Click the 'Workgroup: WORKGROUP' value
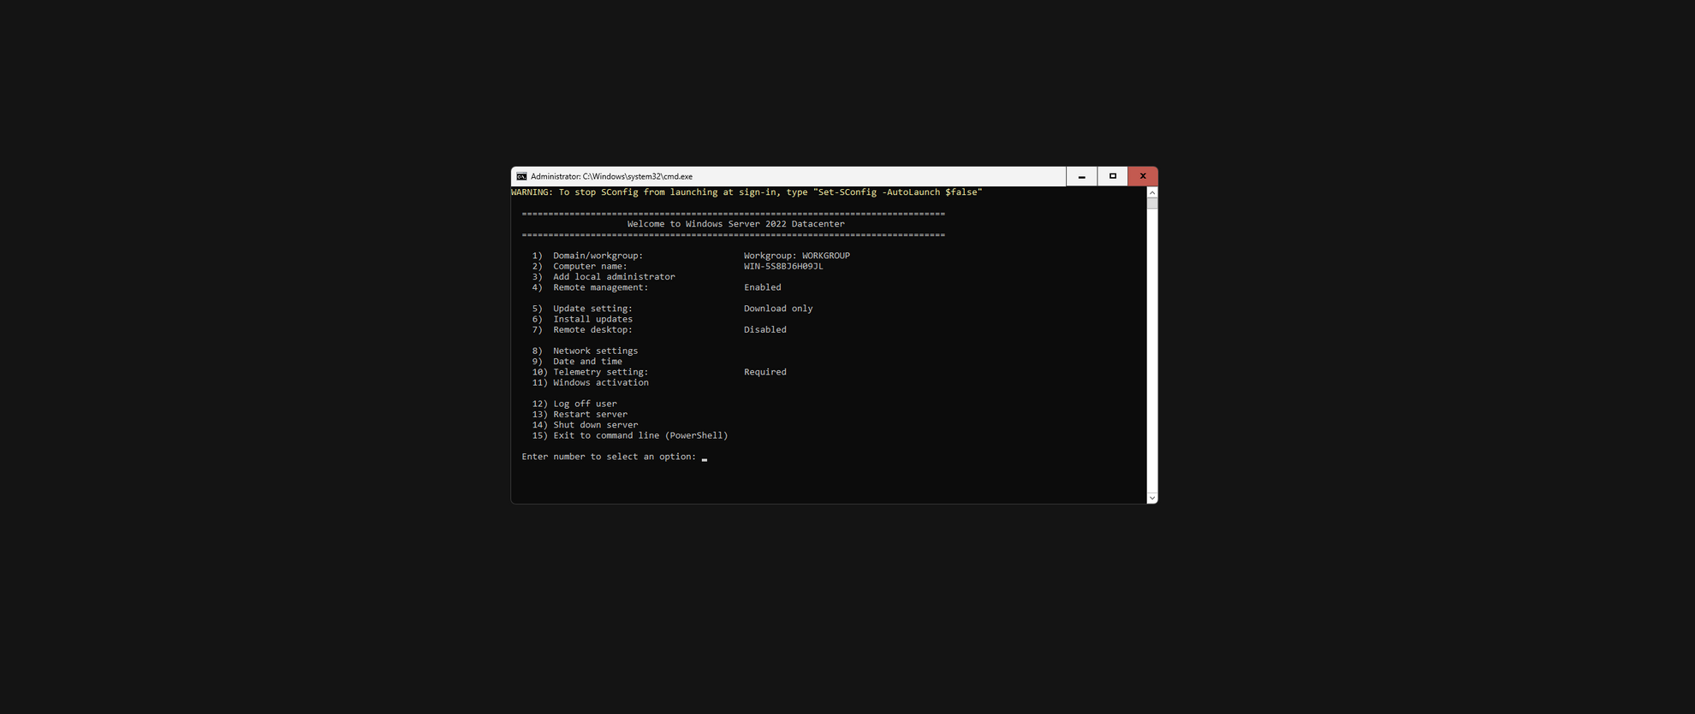 coord(797,256)
